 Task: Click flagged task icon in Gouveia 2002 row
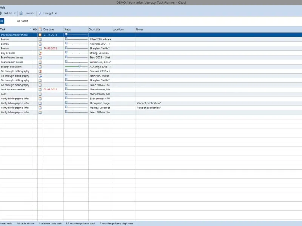[40, 71]
